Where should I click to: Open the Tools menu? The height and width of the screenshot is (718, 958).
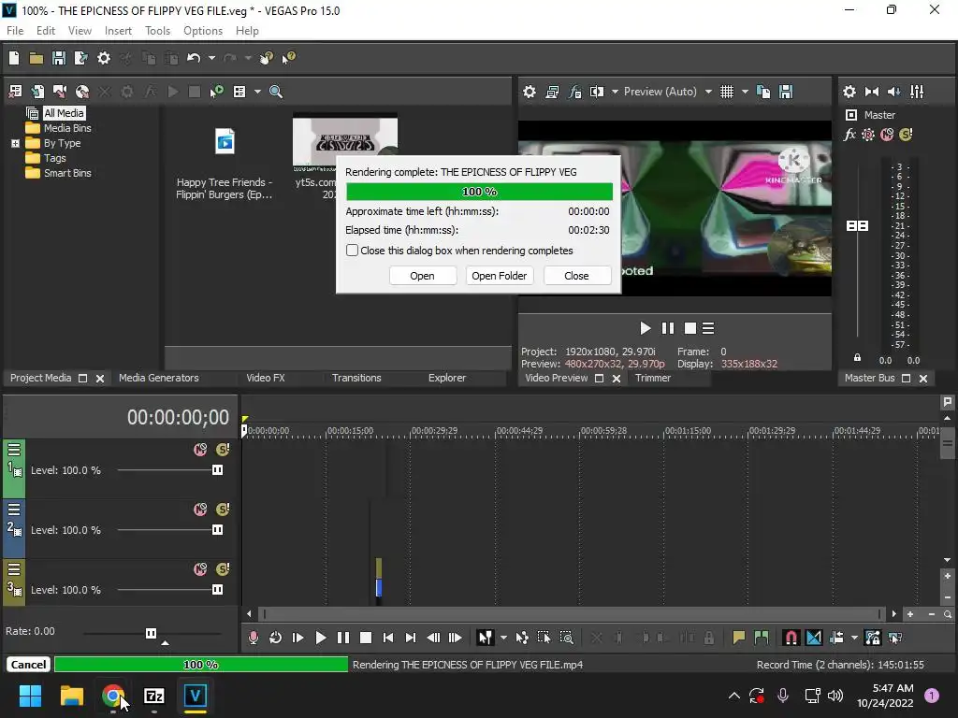[x=157, y=31]
